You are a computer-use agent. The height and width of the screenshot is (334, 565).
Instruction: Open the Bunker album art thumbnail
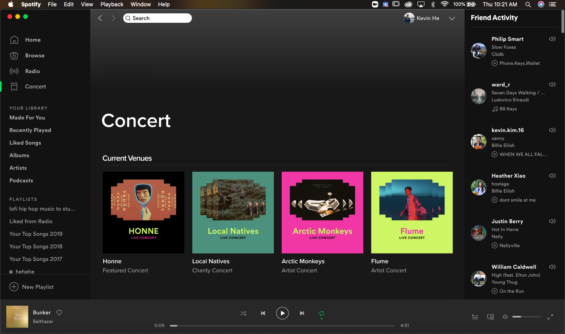click(17, 317)
